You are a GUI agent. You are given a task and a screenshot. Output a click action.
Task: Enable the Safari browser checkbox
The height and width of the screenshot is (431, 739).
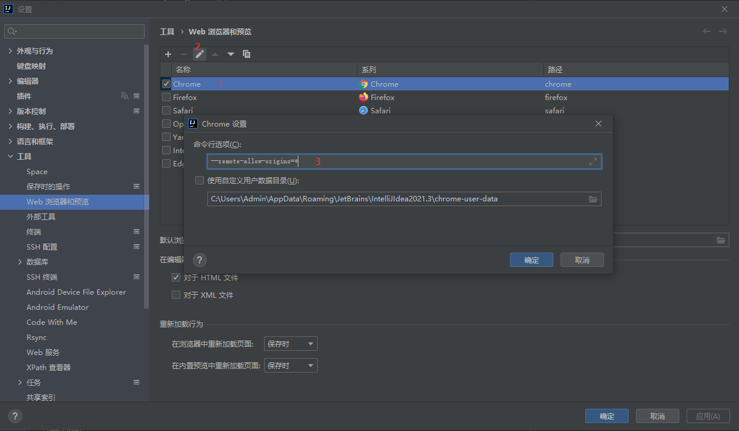click(x=166, y=110)
